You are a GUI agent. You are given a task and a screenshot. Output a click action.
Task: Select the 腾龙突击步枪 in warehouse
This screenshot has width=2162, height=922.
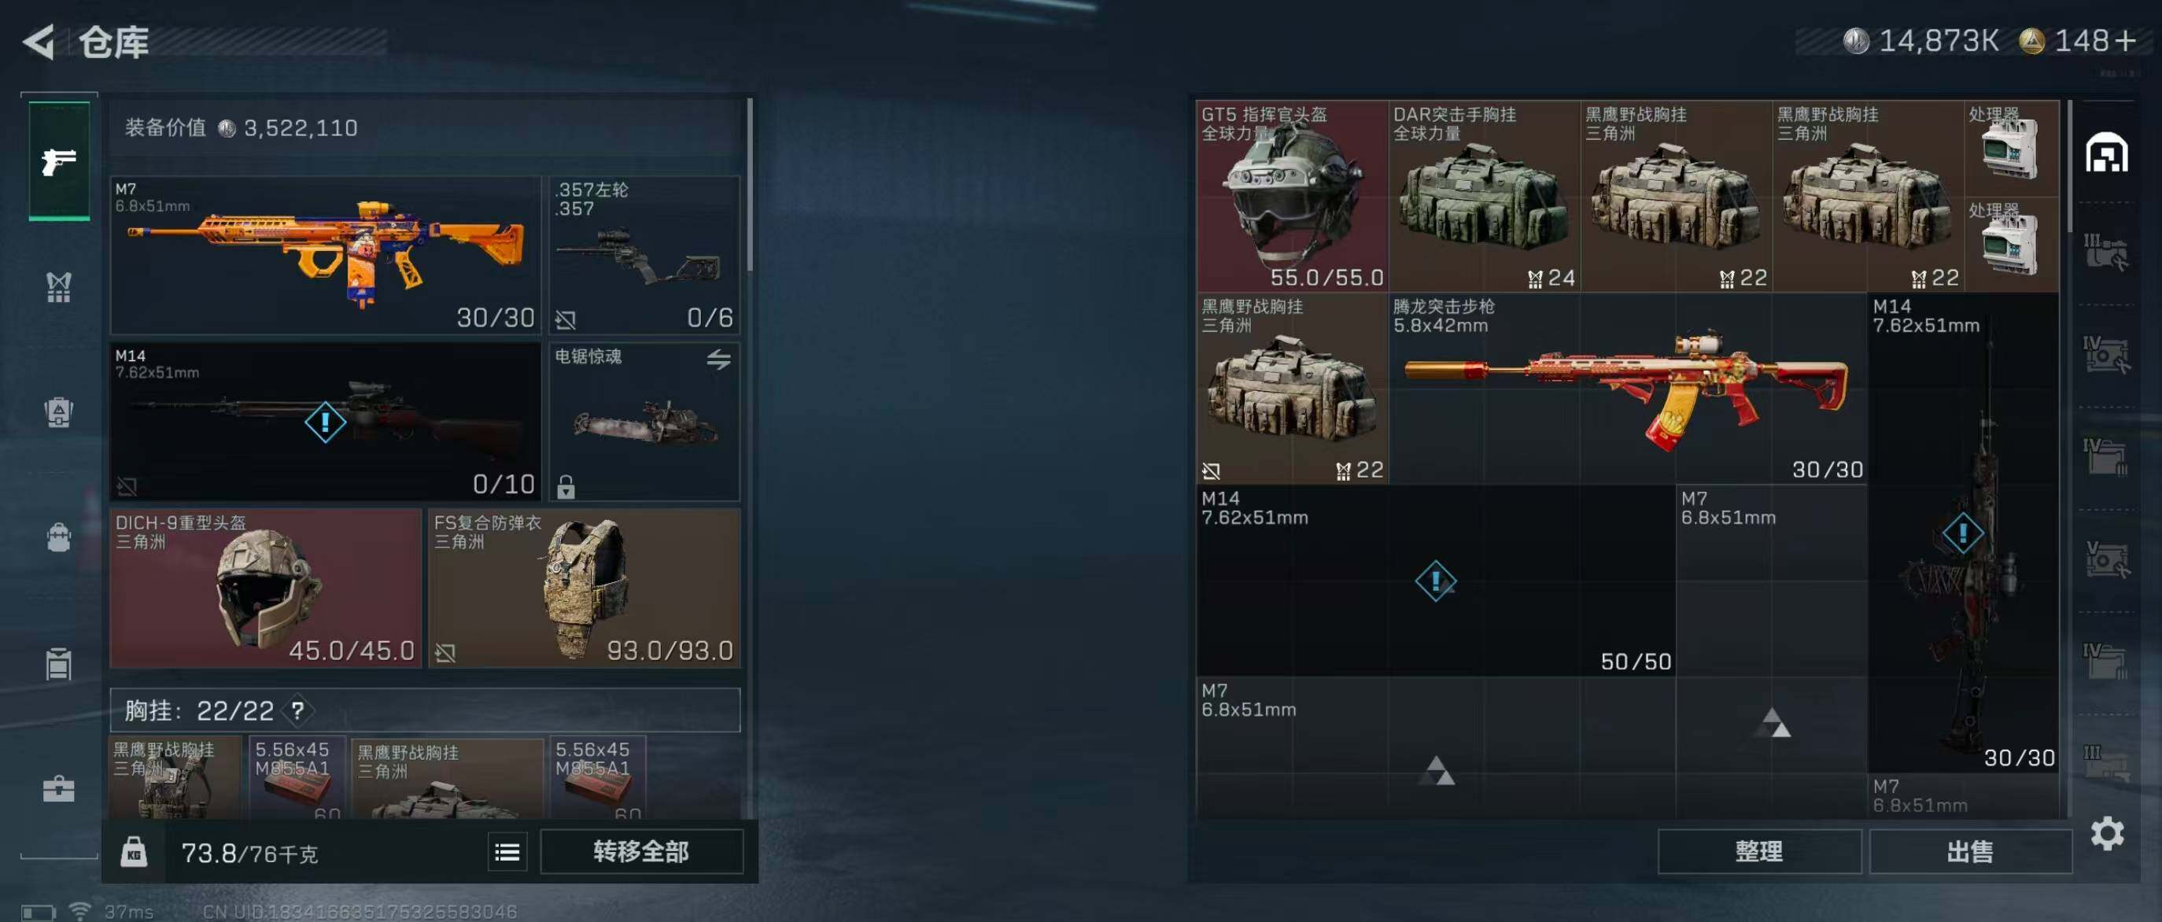coord(1627,388)
